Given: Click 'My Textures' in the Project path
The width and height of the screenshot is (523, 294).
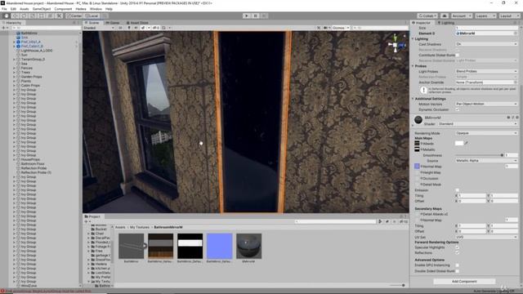Looking at the screenshot, I should point(140,227).
